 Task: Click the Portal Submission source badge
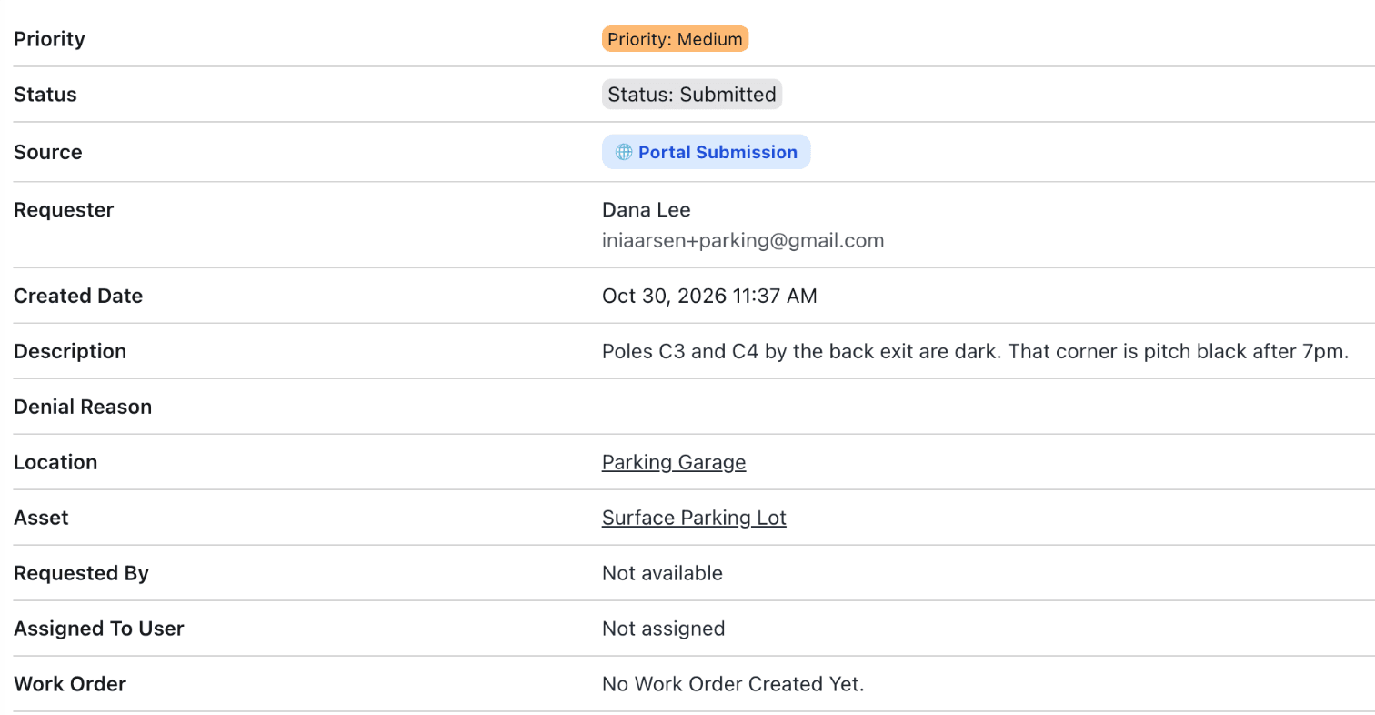[706, 152]
